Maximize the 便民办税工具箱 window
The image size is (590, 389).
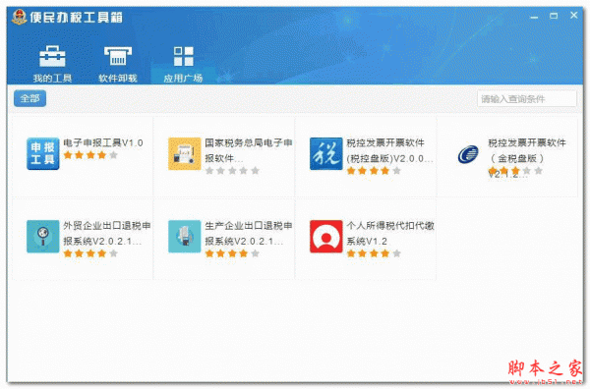point(554,16)
